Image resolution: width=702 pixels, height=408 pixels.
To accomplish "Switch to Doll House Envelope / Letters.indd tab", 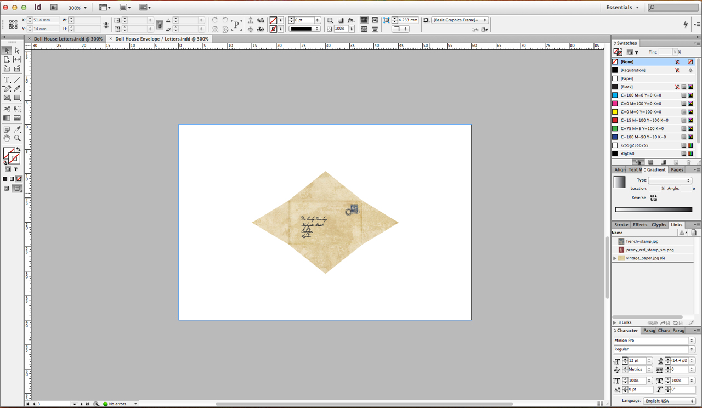I will (x=162, y=39).
